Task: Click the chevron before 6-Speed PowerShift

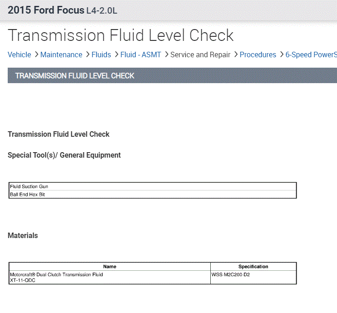Action: (x=281, y=55)
